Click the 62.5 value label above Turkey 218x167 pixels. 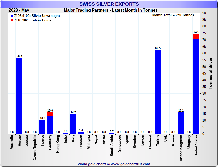pyautogui.click(x=158, y=48)
